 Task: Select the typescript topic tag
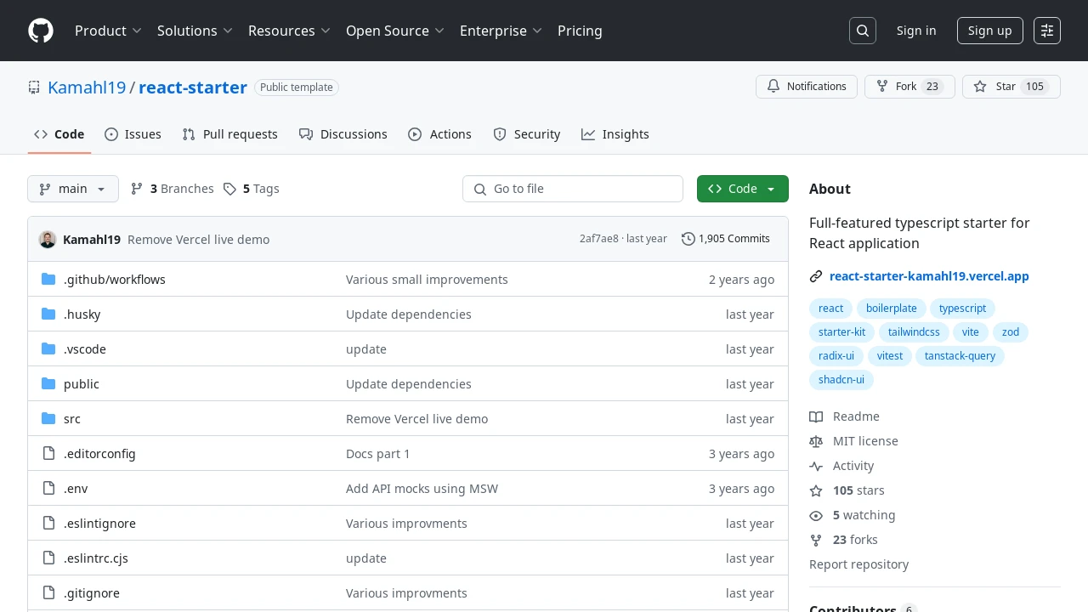(x=962, y=309)
